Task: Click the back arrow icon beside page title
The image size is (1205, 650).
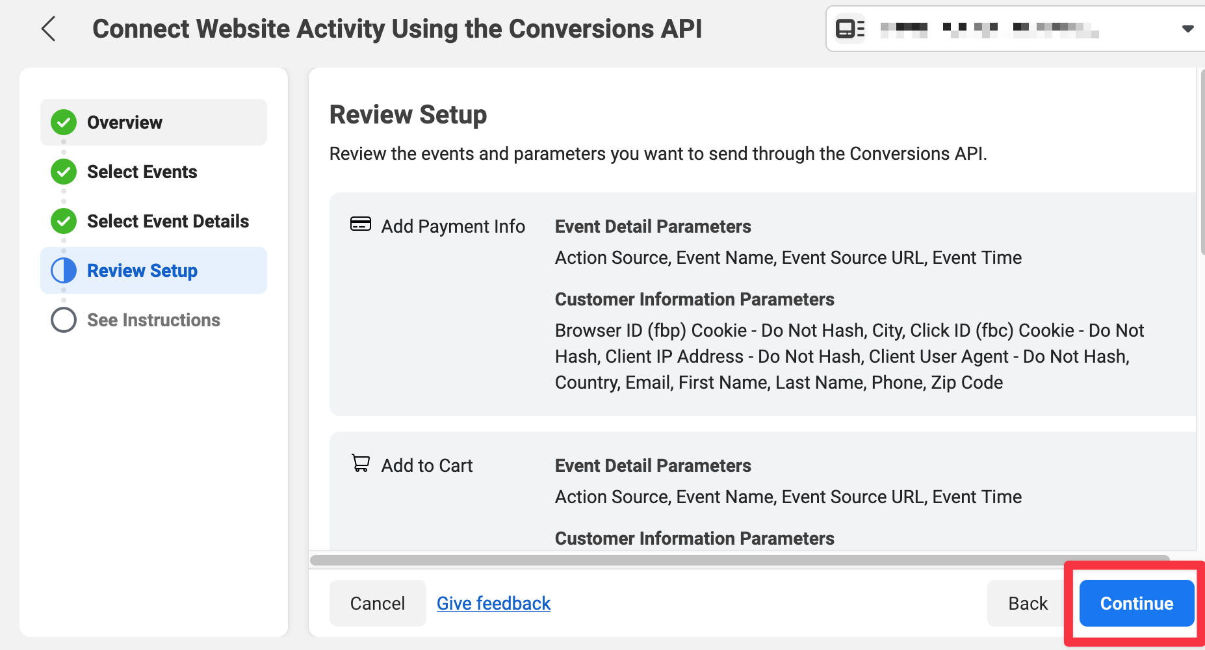Action: tap(49, 29)
